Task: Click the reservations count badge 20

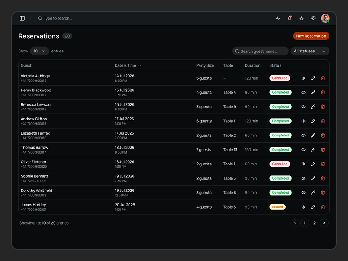Action: (x=67, y=36)
